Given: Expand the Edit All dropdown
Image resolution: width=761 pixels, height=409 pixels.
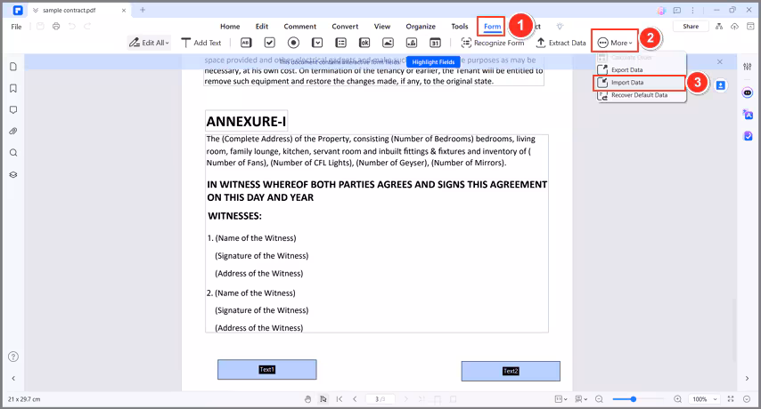Looking at the screenshot, I should 149,43.
